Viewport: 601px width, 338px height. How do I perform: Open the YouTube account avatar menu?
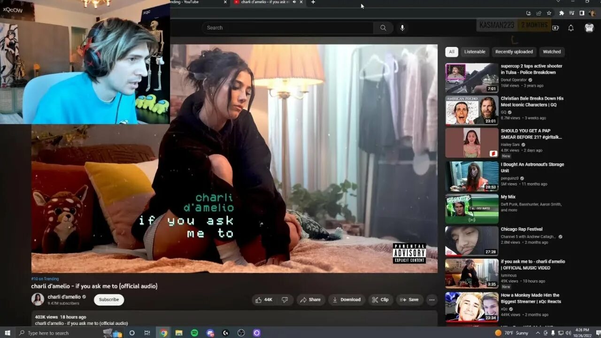tap(589, 28)
